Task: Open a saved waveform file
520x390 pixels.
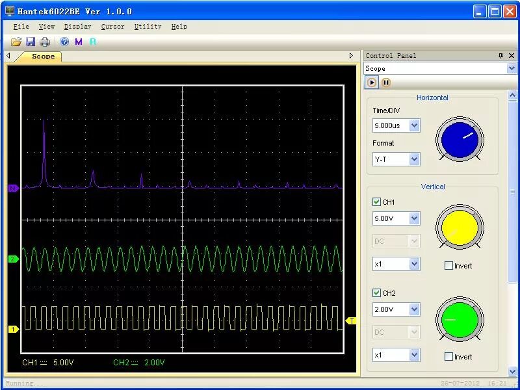Action: pos(16,41)
